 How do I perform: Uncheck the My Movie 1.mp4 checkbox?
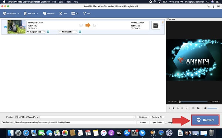pos(6,27)
